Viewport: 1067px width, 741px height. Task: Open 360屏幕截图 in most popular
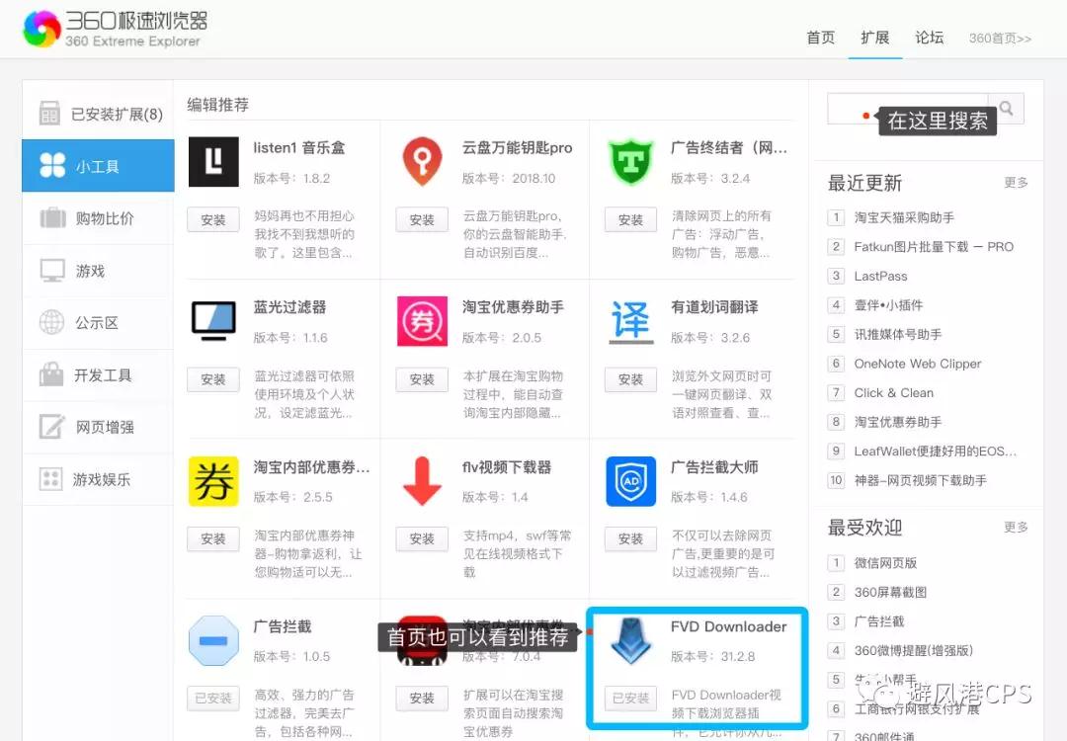coord(891,593)
